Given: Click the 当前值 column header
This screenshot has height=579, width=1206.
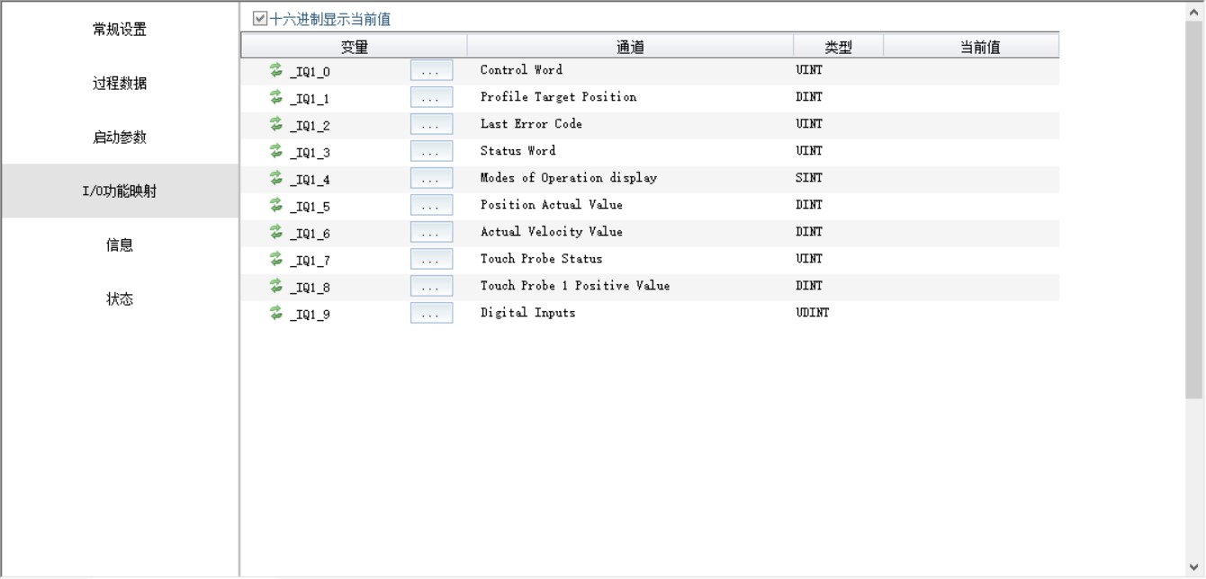Looking at the screenshot, I should click(980, 47).
